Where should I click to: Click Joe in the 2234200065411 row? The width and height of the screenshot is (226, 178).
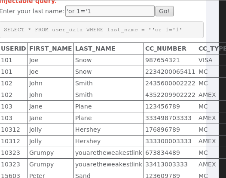(34, 72)
